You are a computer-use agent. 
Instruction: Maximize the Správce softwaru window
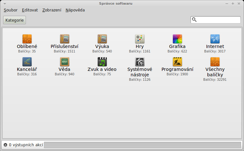tap(233, 4)
